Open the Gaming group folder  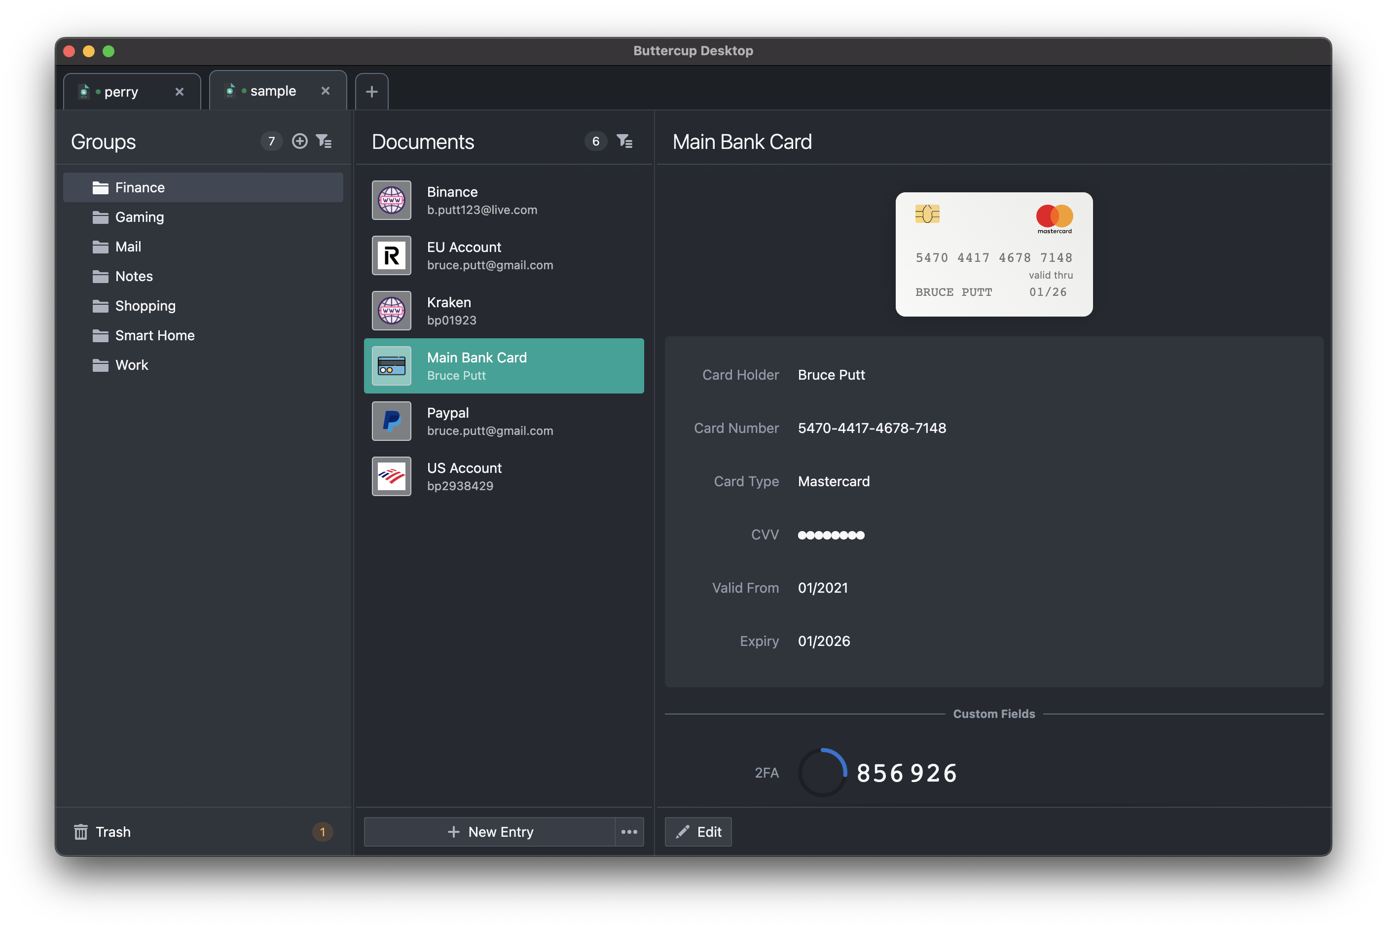click(x=139, y=217)
